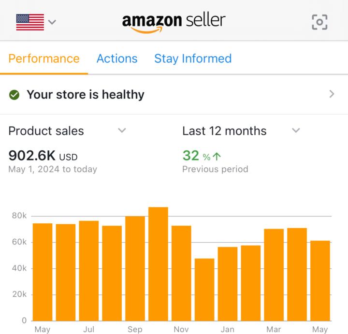
Task: Select the tallest October sales bar
Action: click(x=158, y=264)
